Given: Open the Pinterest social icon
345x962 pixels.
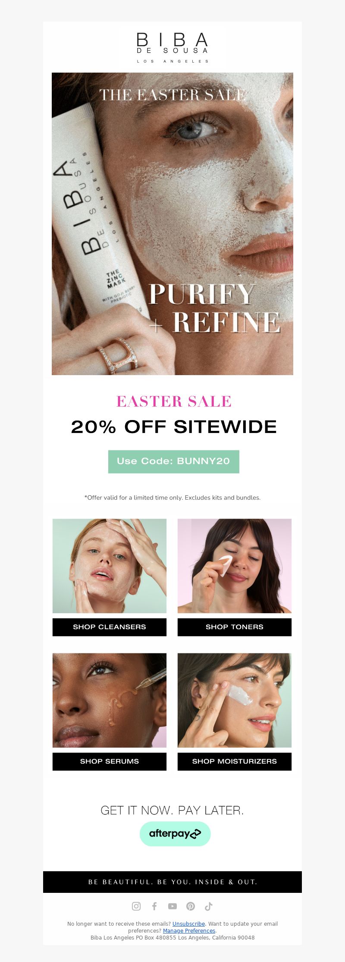Looking at the screenshot, I should pos(191,906).
